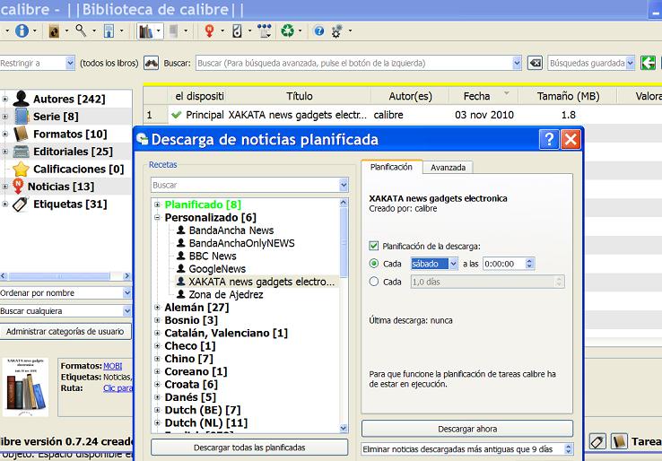662x461 pixels.
Task: Uncheck 'Planificación de la descarga' checkbox
Action: click(x=374, y=246)
